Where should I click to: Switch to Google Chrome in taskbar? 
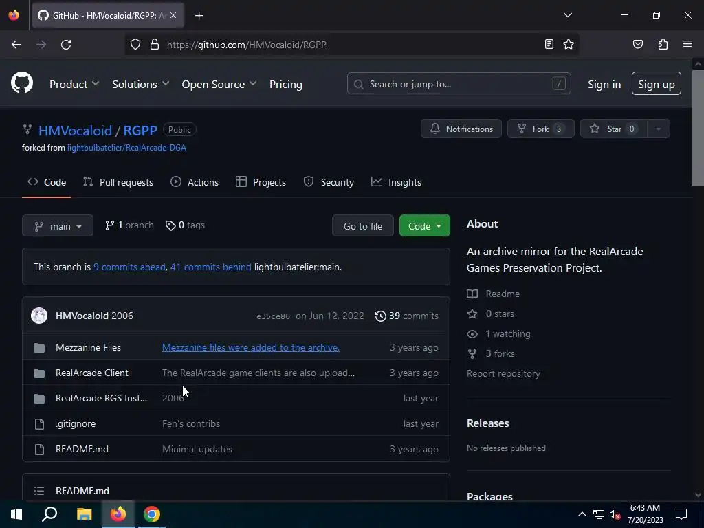pos(152,514)
